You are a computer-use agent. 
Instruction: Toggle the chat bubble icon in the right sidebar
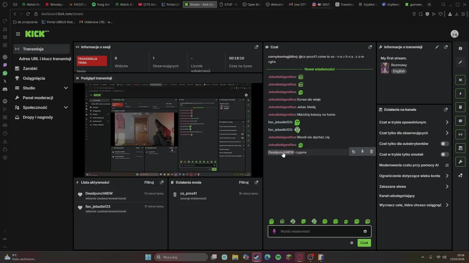point(461,121)
